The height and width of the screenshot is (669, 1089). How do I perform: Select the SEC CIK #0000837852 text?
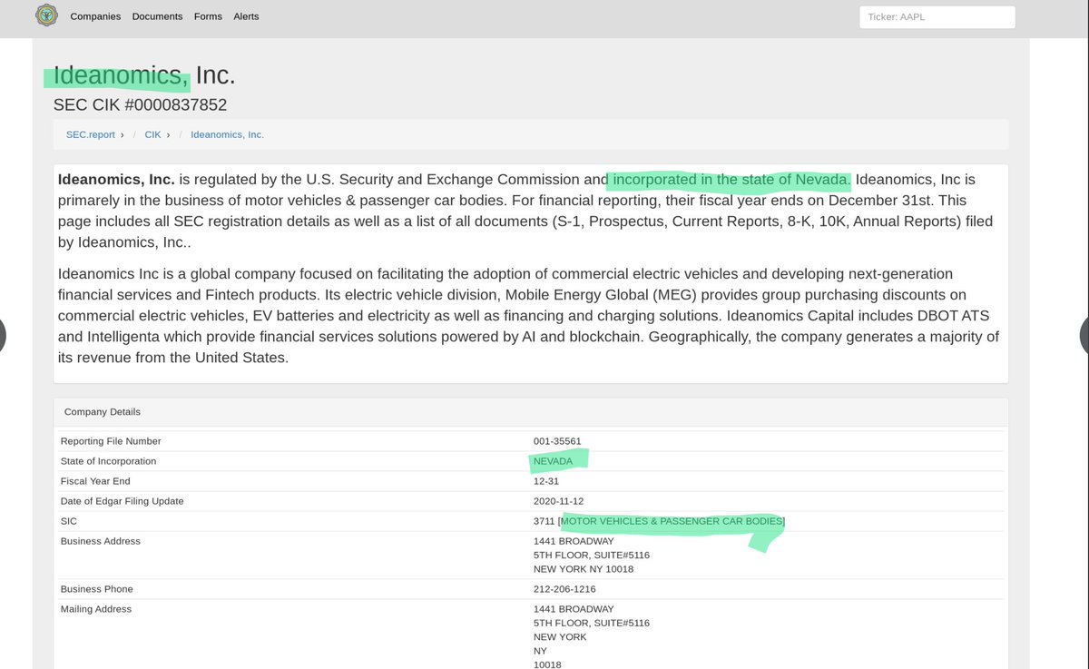[140, 105]
